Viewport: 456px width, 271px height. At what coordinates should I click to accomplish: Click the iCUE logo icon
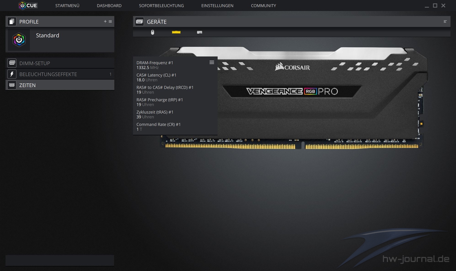pyautogui.click(x=28, y=5)
